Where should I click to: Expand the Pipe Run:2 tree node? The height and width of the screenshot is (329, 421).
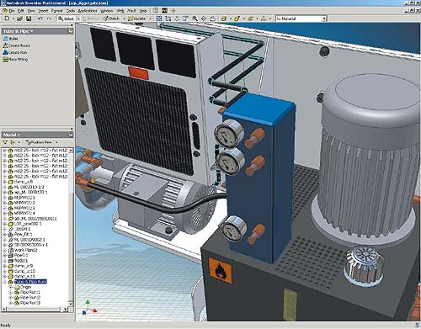[x=10, y=298]
